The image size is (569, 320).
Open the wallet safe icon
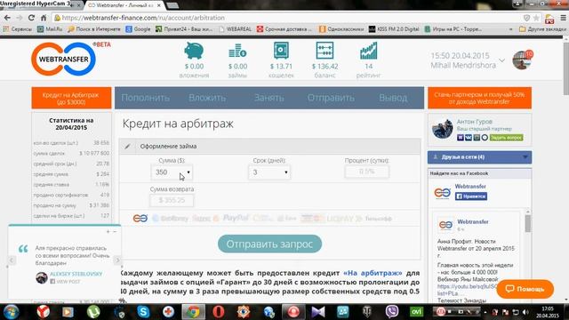point(281,51)
